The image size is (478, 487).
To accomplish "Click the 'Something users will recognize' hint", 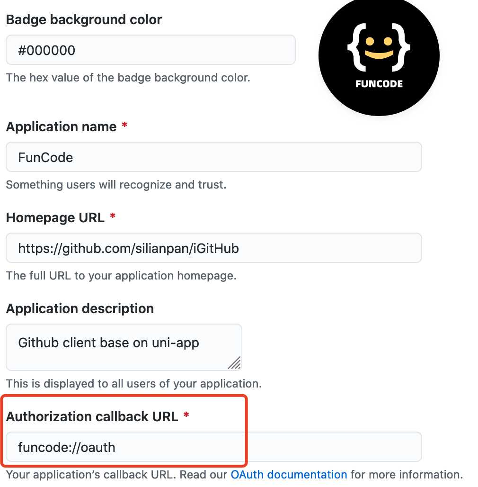I will (116, 184).
